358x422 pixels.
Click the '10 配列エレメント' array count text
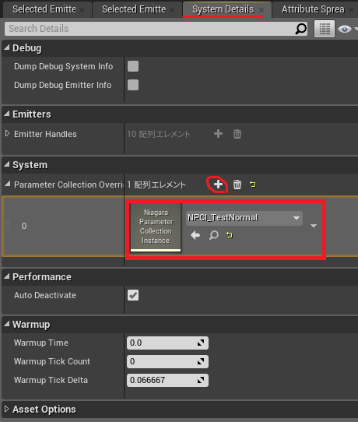[x=159, y=134]
